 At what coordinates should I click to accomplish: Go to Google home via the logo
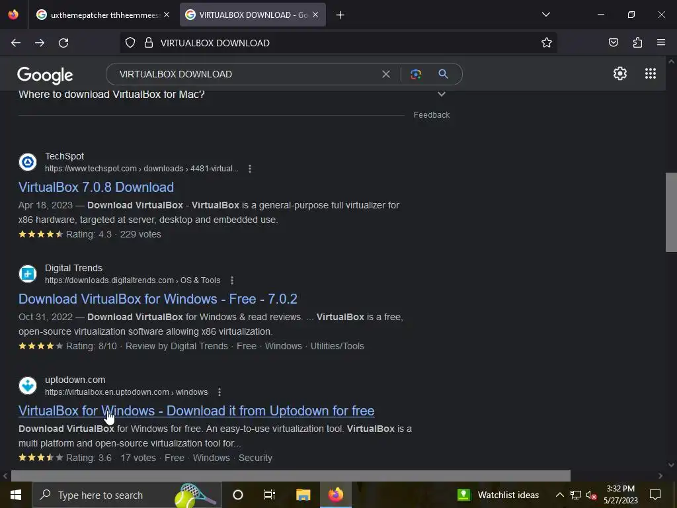coord(46,75)
